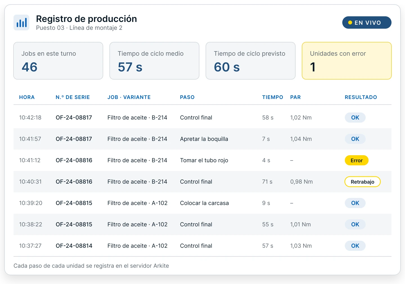The image size is (405, 284).
Task: Select serial OF-24-08816 in the Retrabajo row
Action: (x=74, y=182)
